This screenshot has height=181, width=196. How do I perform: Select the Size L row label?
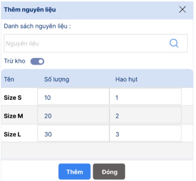pos(13,135)
